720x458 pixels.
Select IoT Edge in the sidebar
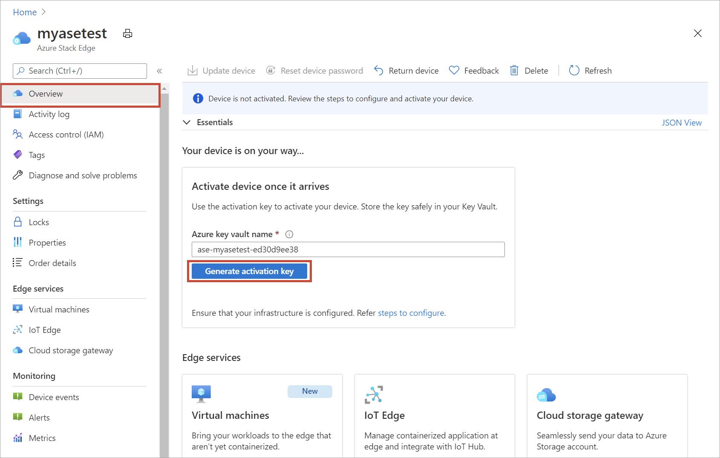click(x=44, y=329)
